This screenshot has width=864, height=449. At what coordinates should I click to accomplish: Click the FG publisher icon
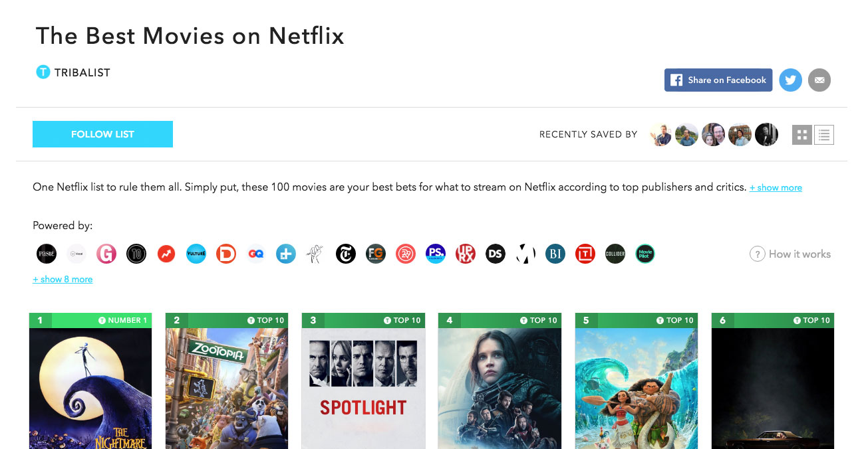coord(376,254)
